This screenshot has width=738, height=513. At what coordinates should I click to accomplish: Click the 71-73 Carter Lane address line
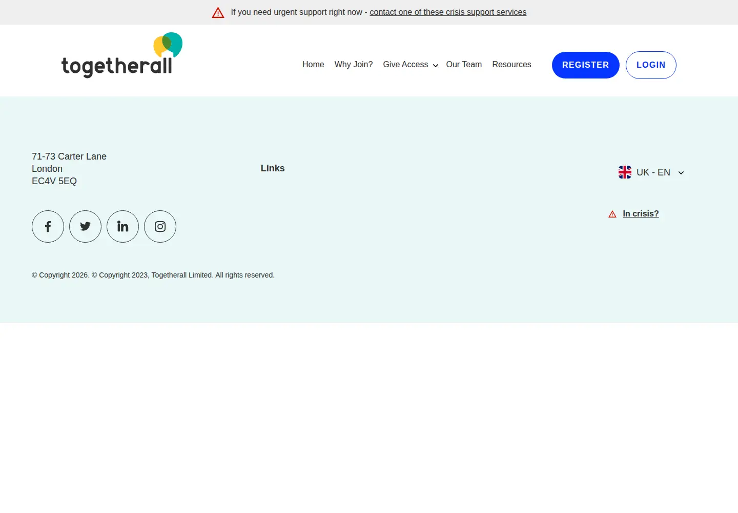[x=69, y=156]
